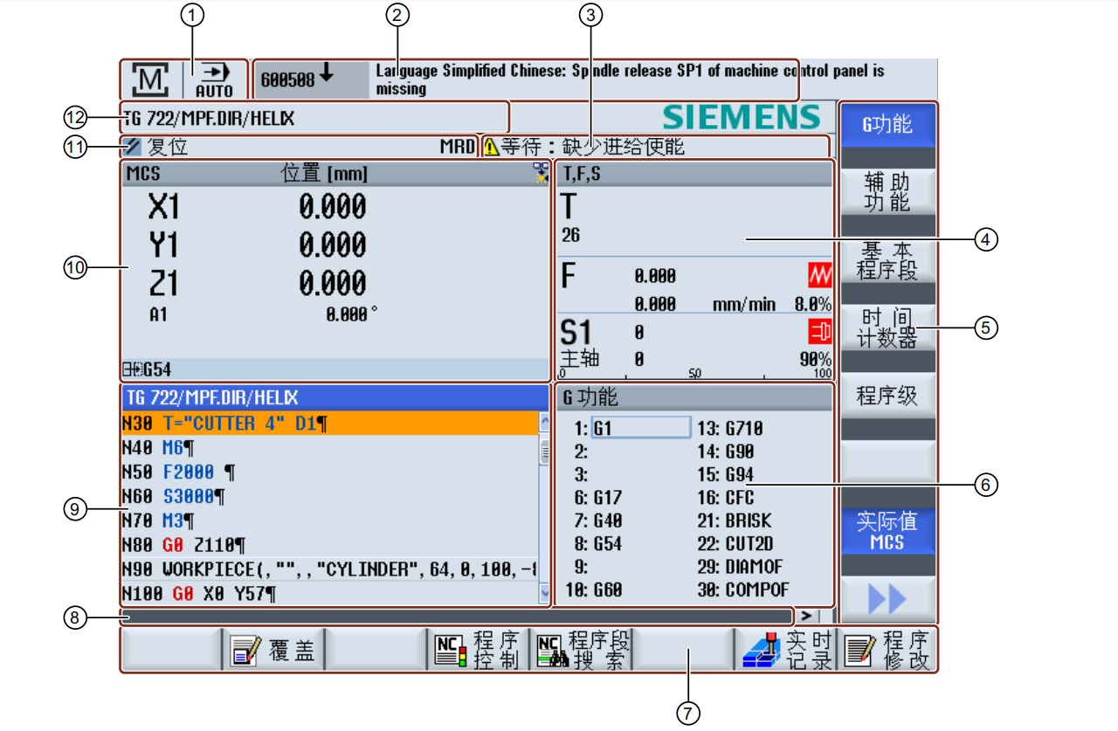This screenshot has width=1118, height=731.
Task: Select the G1 field in G功能 list
Action: click(641, 428)
